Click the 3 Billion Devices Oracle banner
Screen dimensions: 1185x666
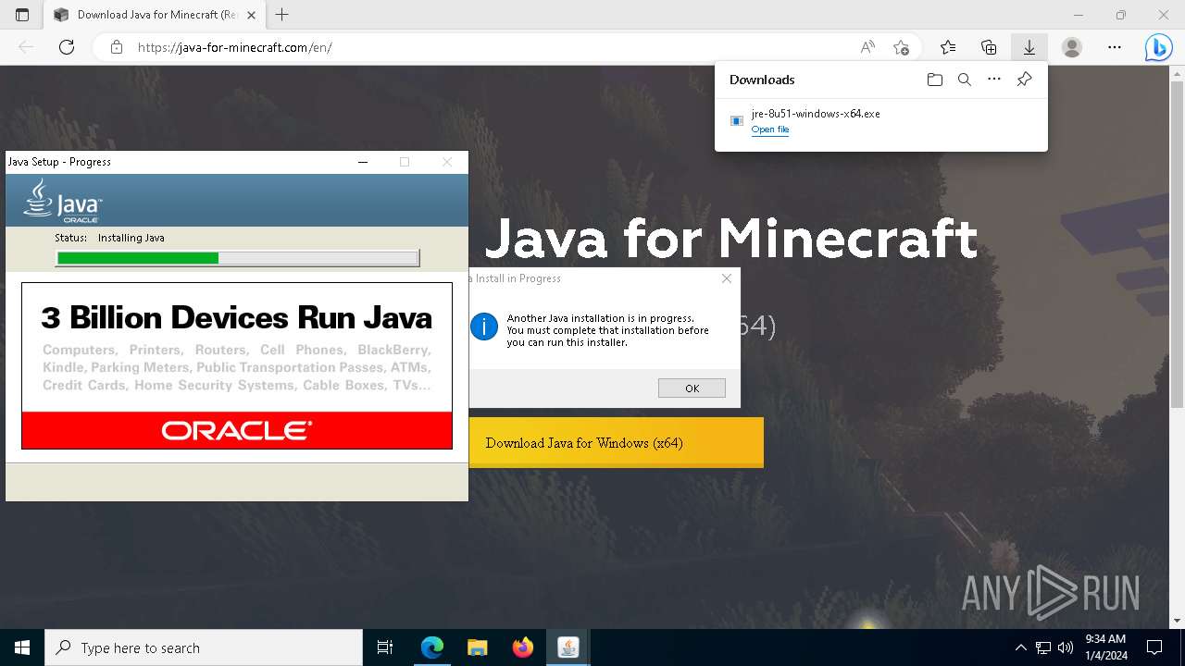[237, 365]
